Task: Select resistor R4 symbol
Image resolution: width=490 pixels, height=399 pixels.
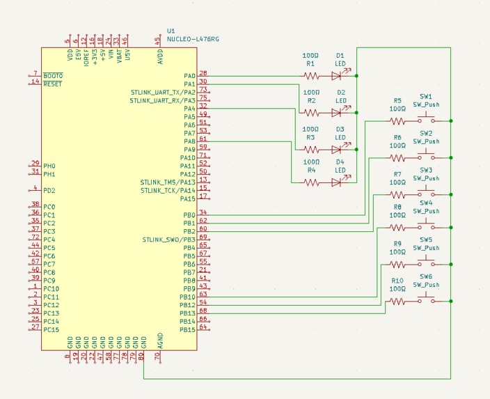Action: [x=311, y=182]
